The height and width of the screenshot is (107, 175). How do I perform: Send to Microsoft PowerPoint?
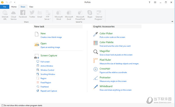point(80,15)
